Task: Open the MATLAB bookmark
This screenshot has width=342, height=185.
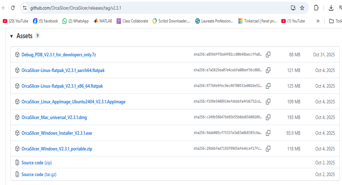Action: click(102, 21)
